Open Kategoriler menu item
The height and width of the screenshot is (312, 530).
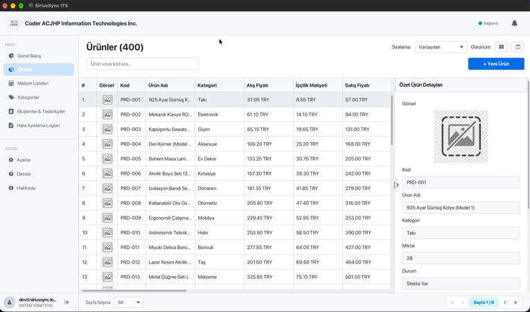[39, 98]
